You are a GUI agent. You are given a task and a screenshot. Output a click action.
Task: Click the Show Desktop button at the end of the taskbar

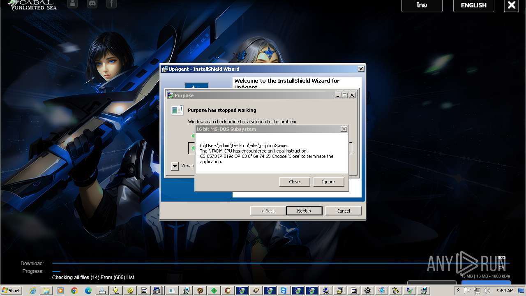coord(522,291)
